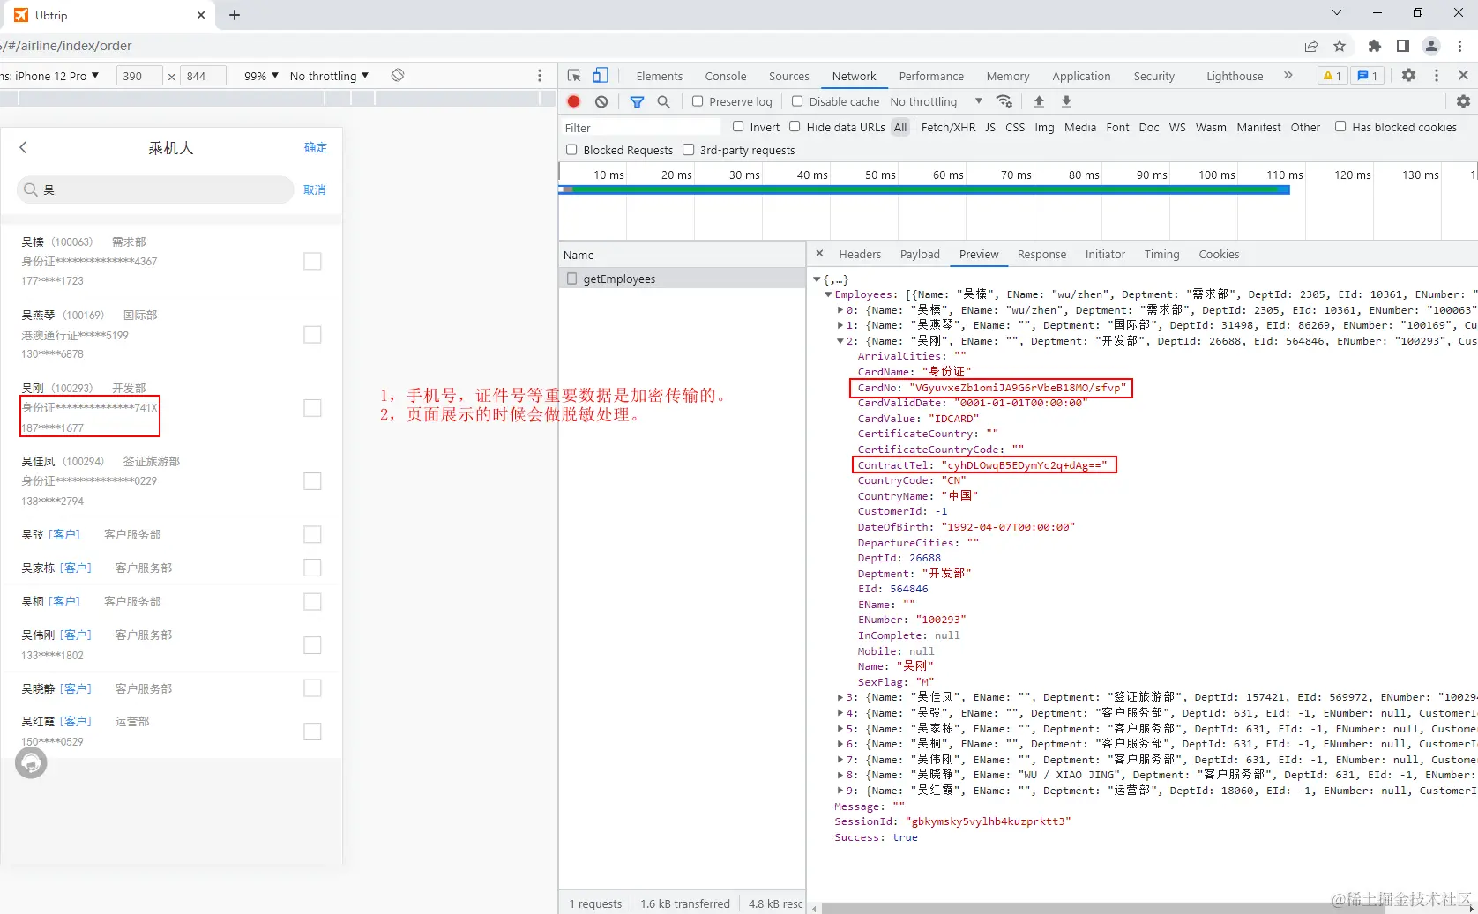
Task: Show the messages count badge
Action: [x=1368, y=76]
